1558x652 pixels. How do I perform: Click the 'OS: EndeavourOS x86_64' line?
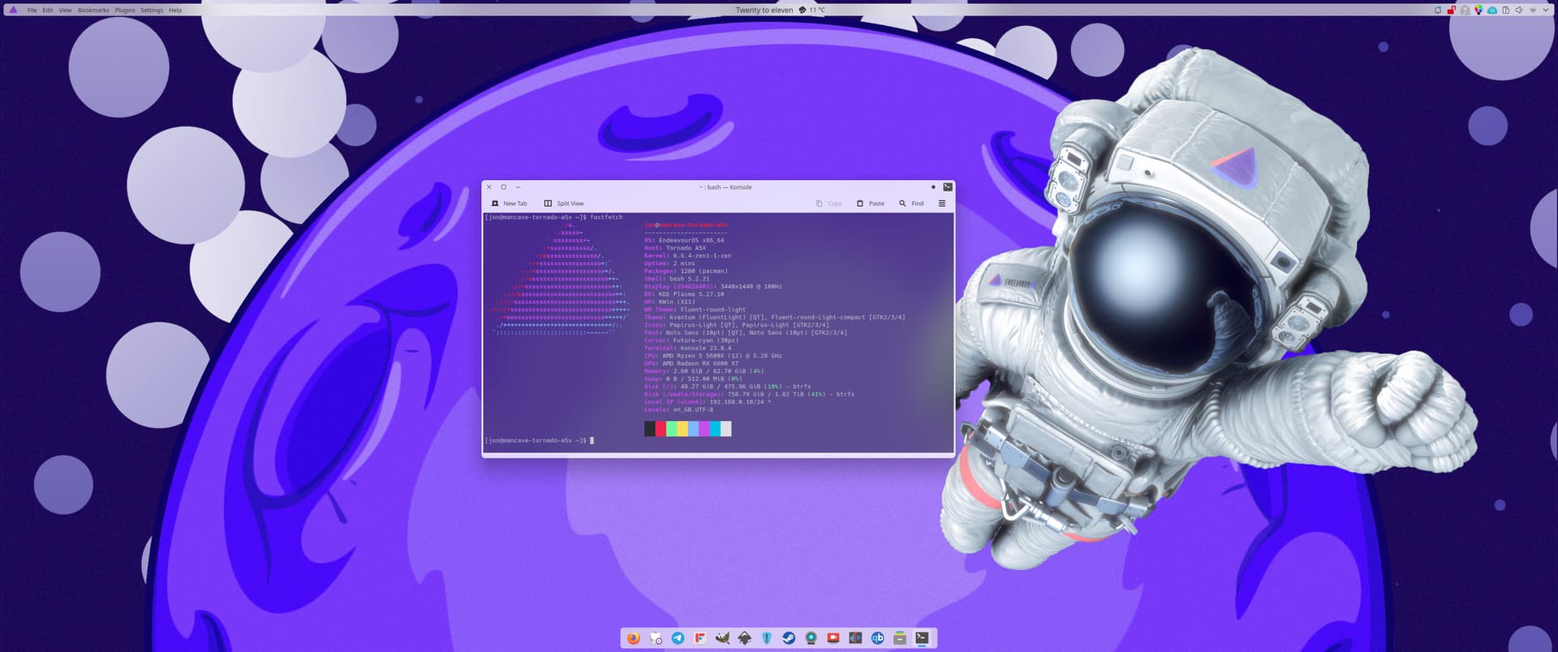click(x=684, y=240)
